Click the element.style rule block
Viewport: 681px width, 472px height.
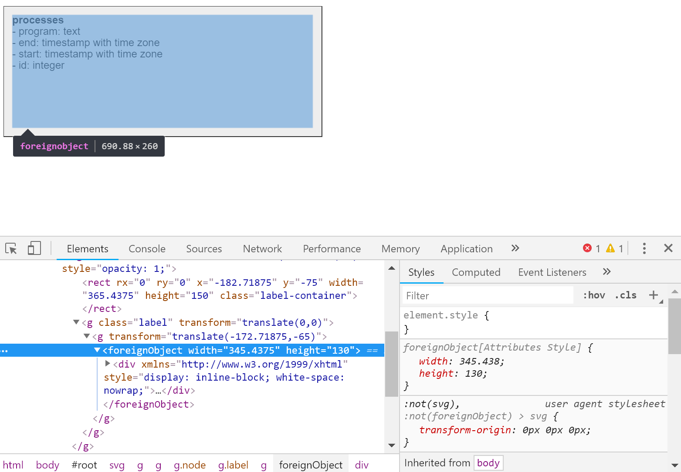click(x=534, y=322)
